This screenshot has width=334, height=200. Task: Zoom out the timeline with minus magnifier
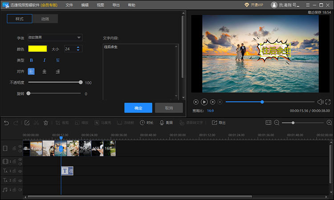click(277, 123)
